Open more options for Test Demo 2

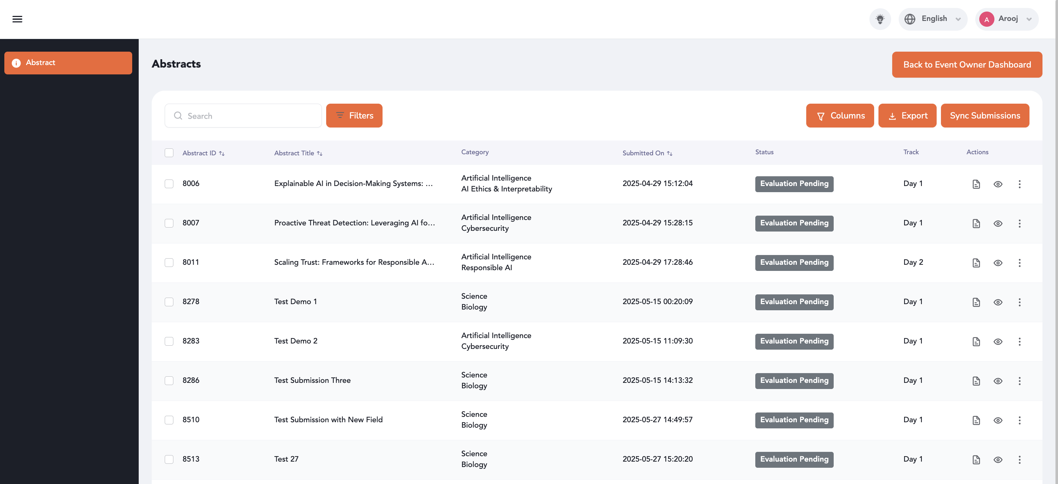coord(1019,342)
